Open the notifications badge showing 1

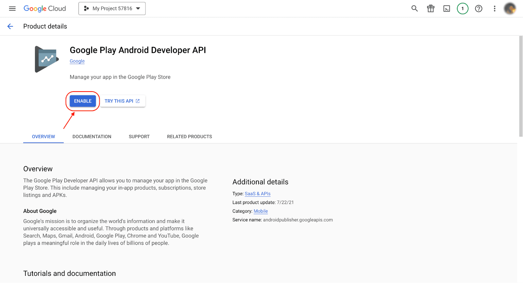(463, 8)
